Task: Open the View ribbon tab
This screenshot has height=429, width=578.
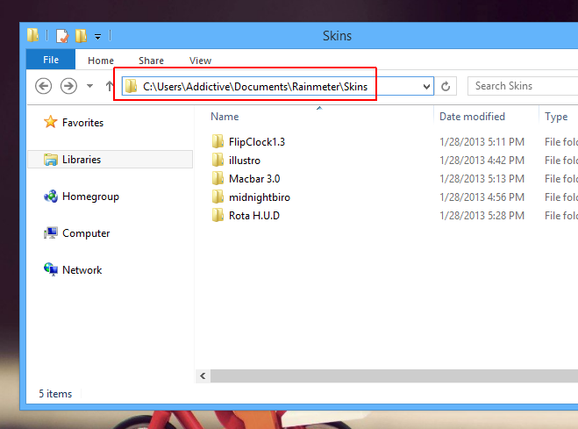Action: 200,61
